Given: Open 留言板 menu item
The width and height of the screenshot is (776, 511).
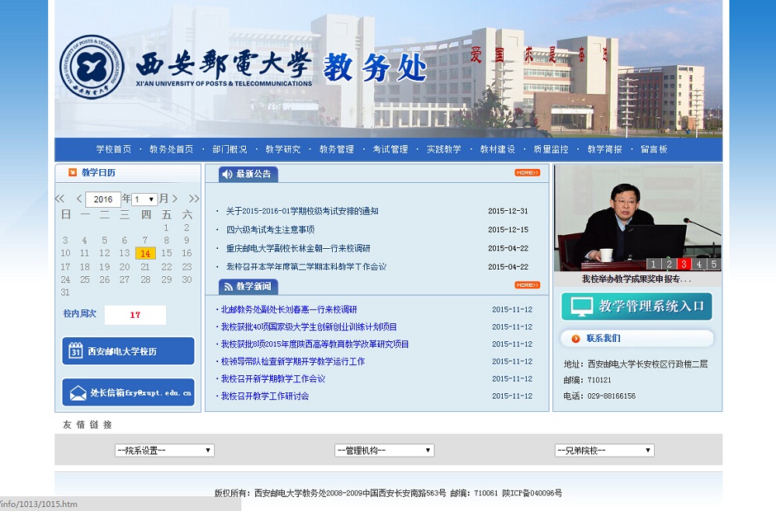Looking at the screenshot, I should [x=653, y=150].
